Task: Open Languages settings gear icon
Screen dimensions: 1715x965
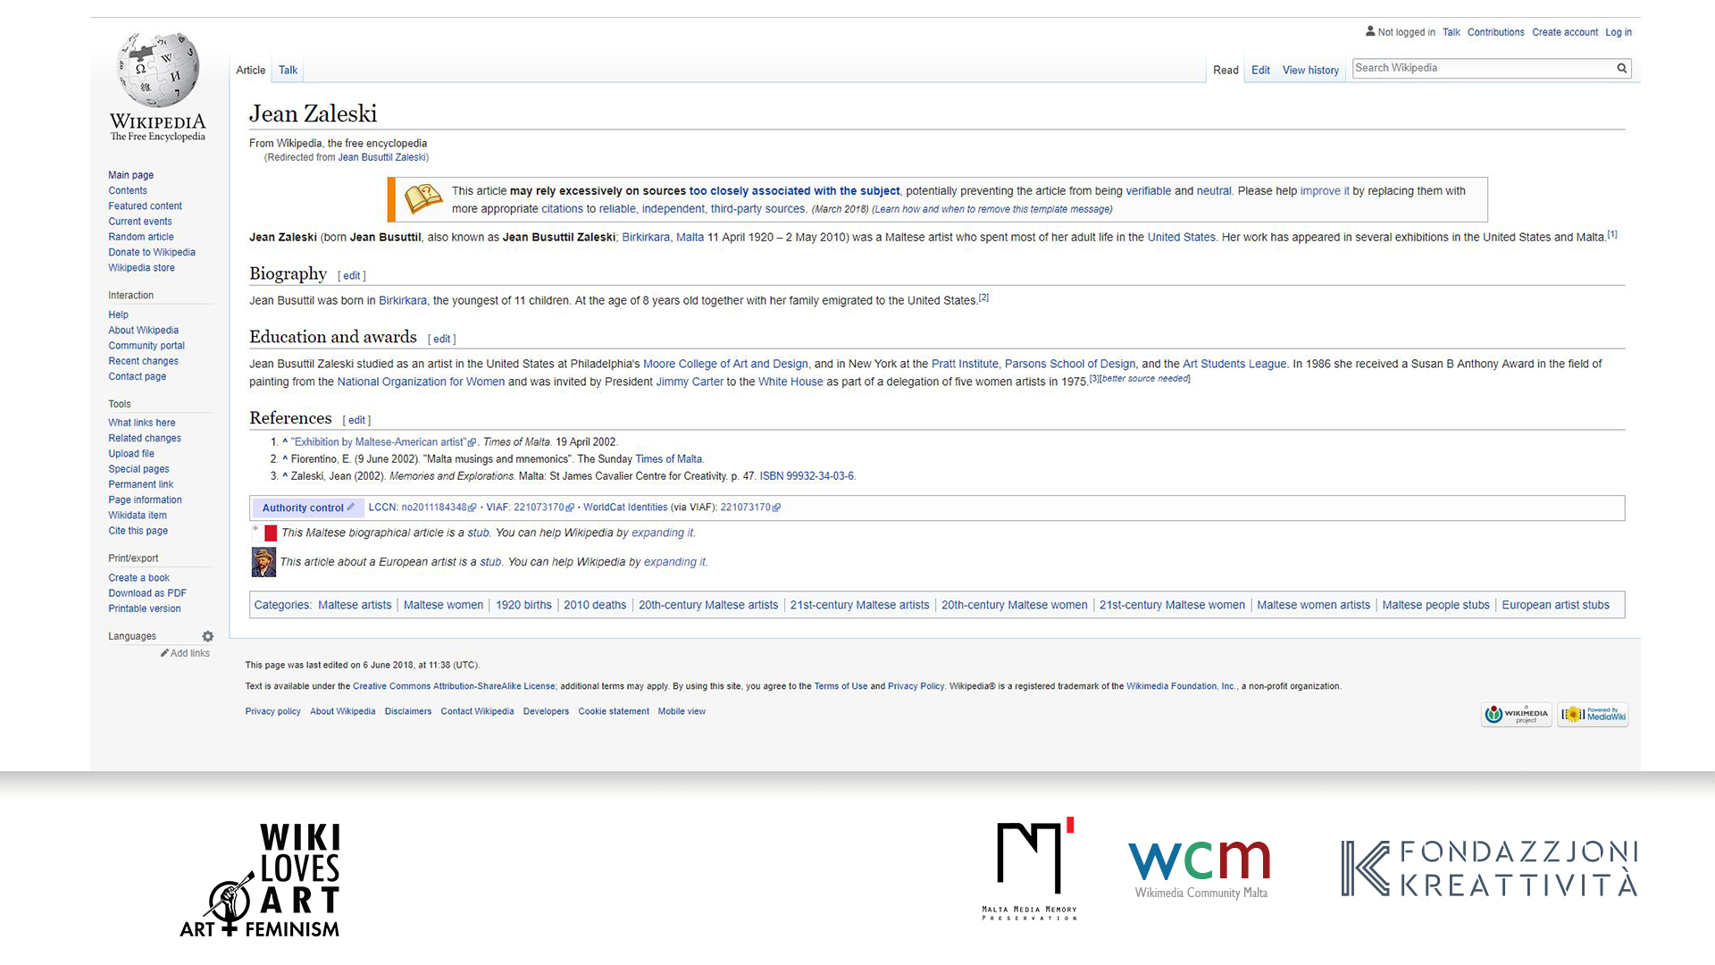Action: tap(207, 636)
